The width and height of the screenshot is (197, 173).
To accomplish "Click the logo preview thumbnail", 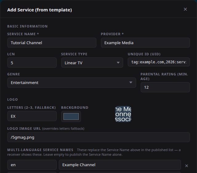I will coord(123,114).
